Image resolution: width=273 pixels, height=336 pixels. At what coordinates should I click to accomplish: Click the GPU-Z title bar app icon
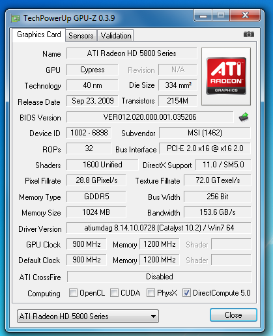pos(16,18)
